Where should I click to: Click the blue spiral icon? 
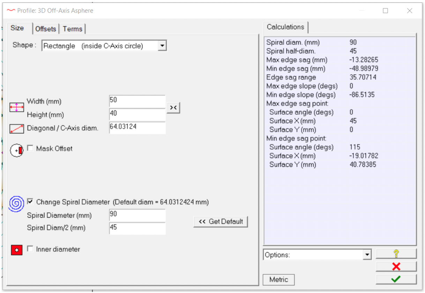(x=16, y=203)
